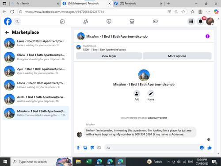Image resolution: width=221 pixels, height=166 pixels.
Task: Open the Marketplace storefront icon
Action: 132,21
